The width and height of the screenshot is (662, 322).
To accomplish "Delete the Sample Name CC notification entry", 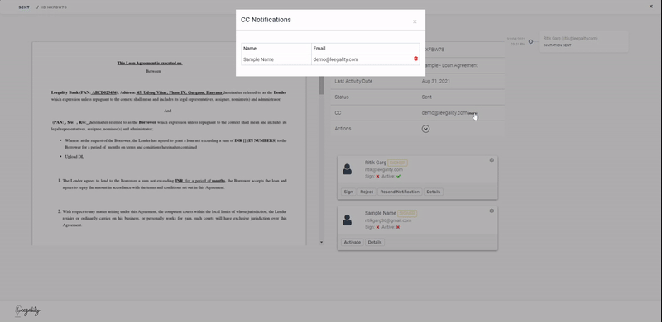I will [x=416, y=59].
